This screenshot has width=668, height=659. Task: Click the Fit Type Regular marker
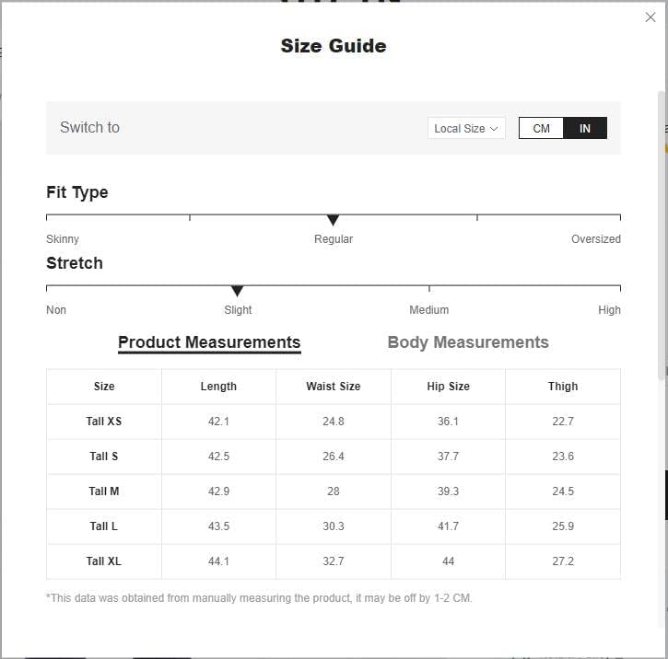pos(334,221)
